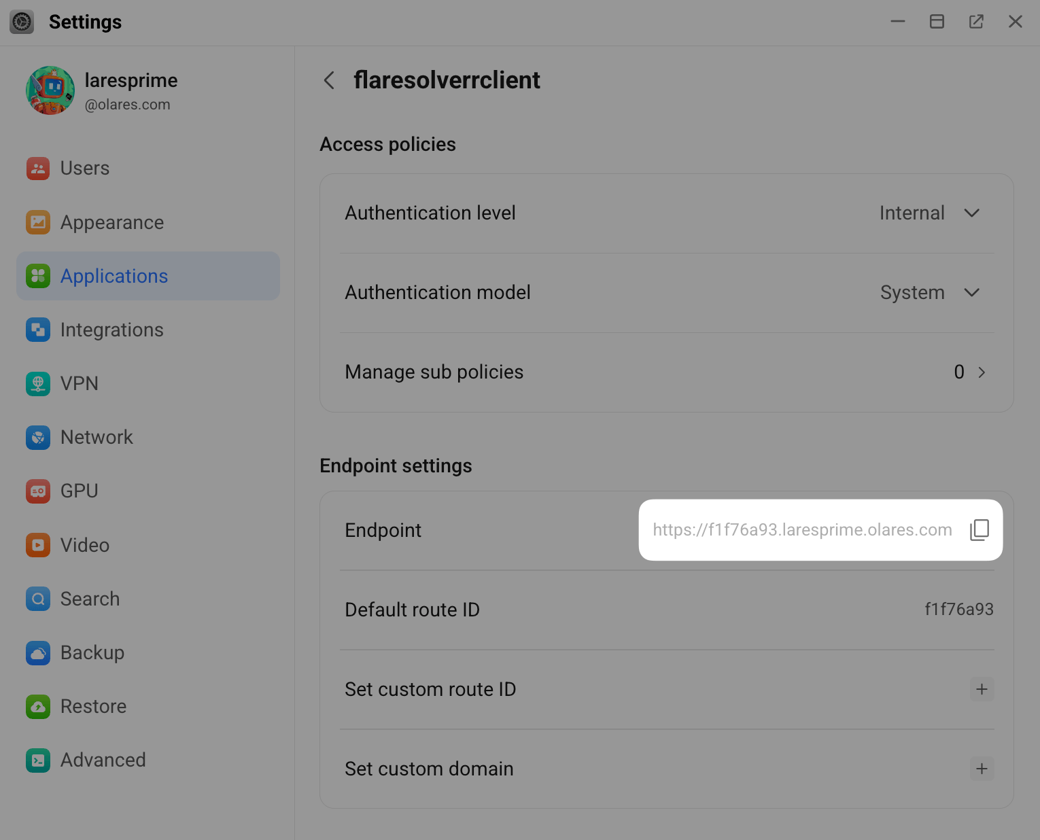Open the Users settings icon
The width and height of the screenshot is (1040, 840).
pyautogui.click(x=38, y=169)
